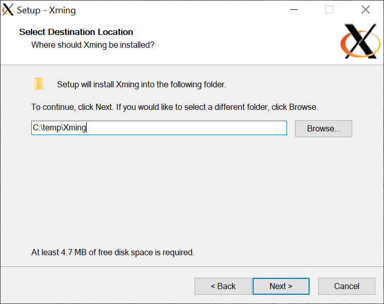
Task: Cancel the Xming installation
Action: coord(347,286)
